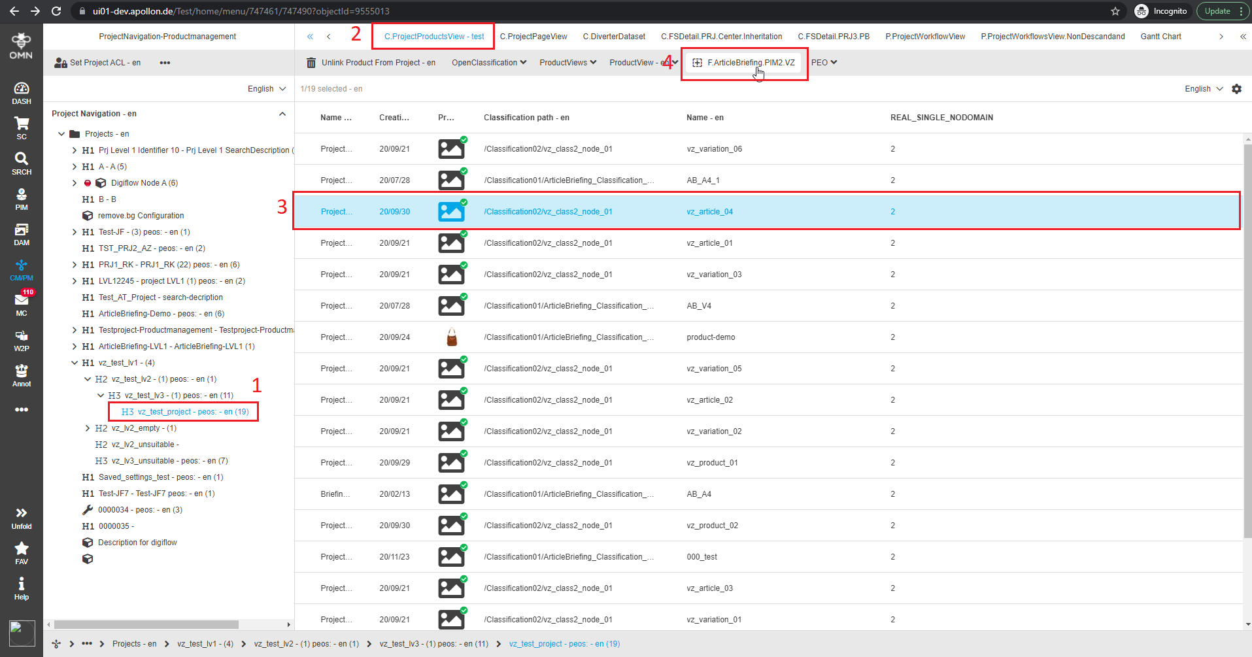Select the vz_lv3_unsuitable tree item
The image size is (1252, 657).
click(169, 461)
